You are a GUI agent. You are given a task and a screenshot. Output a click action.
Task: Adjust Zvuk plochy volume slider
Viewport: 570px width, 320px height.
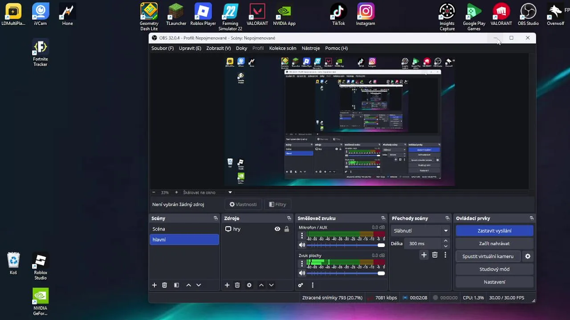tap(346, 273)
